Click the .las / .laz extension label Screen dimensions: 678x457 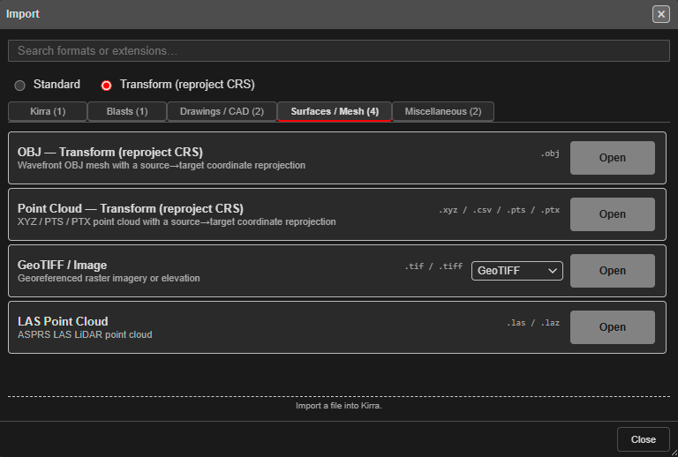coord(533,323)
